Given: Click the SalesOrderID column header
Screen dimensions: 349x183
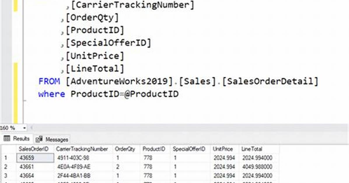Looking at the screenshot, I should click(34, 149).
